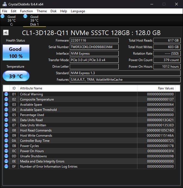Open the Function menu

point(26,11)
